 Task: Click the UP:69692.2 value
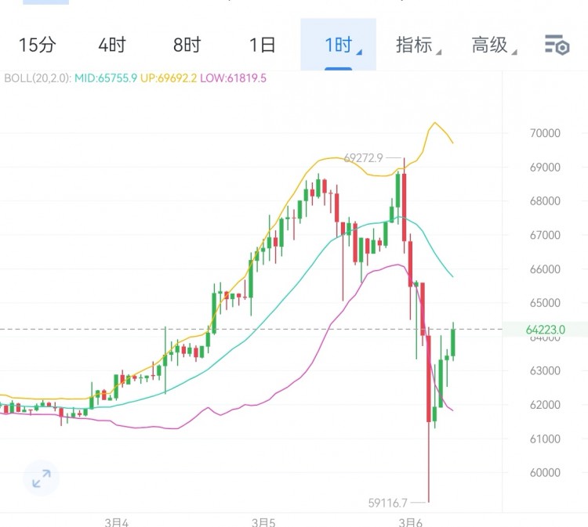coord(169,78)
